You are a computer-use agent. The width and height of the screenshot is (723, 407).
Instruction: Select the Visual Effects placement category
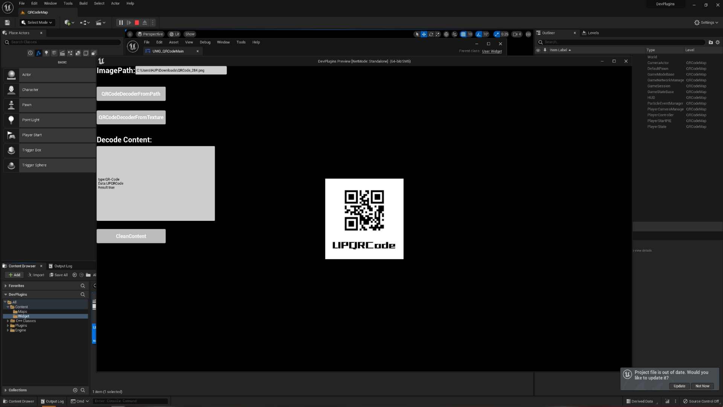coord(70,53)
